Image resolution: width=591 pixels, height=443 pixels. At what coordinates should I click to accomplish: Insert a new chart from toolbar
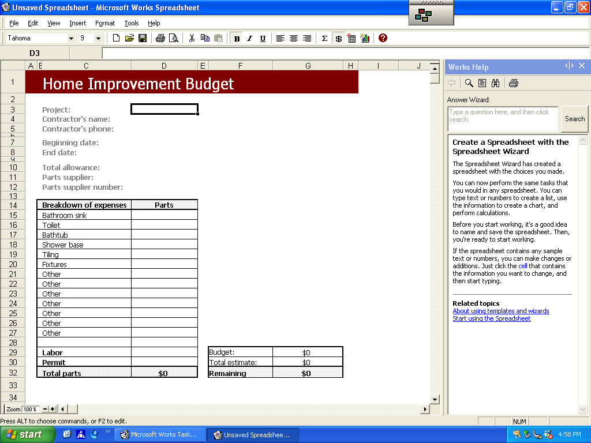click(x=365, y=39)
